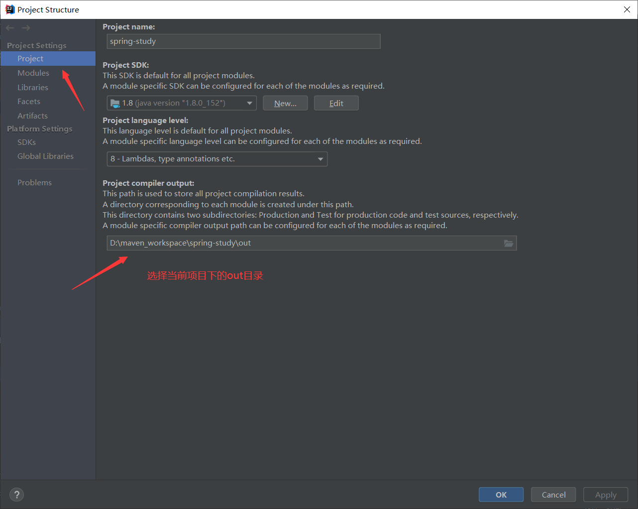
Task: Open the Libraries settings page
Action: pos(33,87)
